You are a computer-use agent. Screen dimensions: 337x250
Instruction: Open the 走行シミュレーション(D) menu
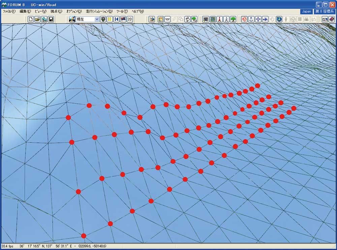(99, 11)
